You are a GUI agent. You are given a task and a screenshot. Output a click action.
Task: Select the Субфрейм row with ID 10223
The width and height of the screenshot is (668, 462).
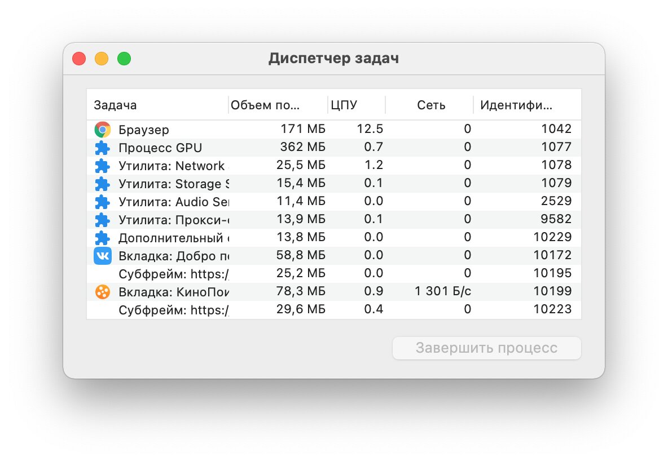click(x=334, y=310)
